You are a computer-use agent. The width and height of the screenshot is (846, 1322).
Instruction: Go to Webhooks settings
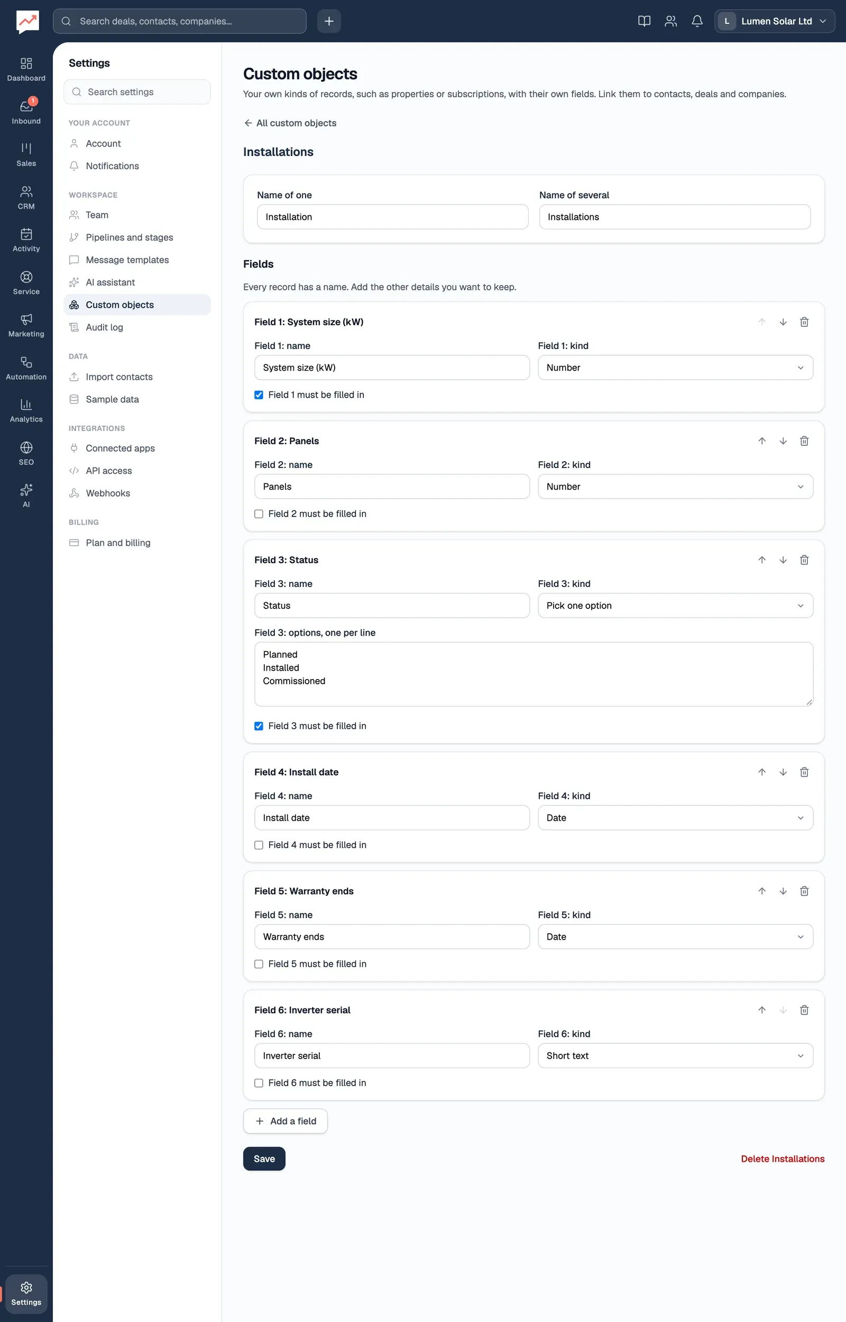pos(137,493)
